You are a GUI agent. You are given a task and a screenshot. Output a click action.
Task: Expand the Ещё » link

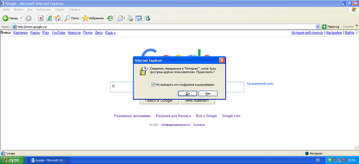point(110,33)
